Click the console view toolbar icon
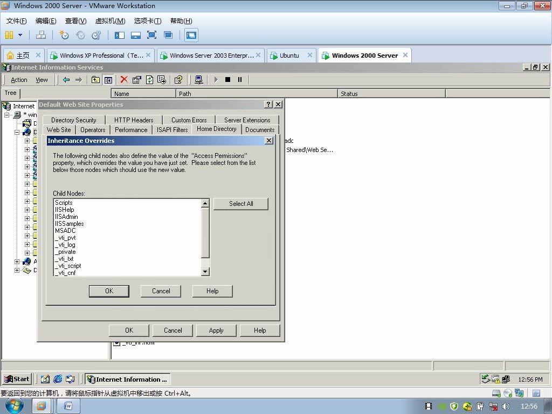552x414 pixels. [191, 35]
